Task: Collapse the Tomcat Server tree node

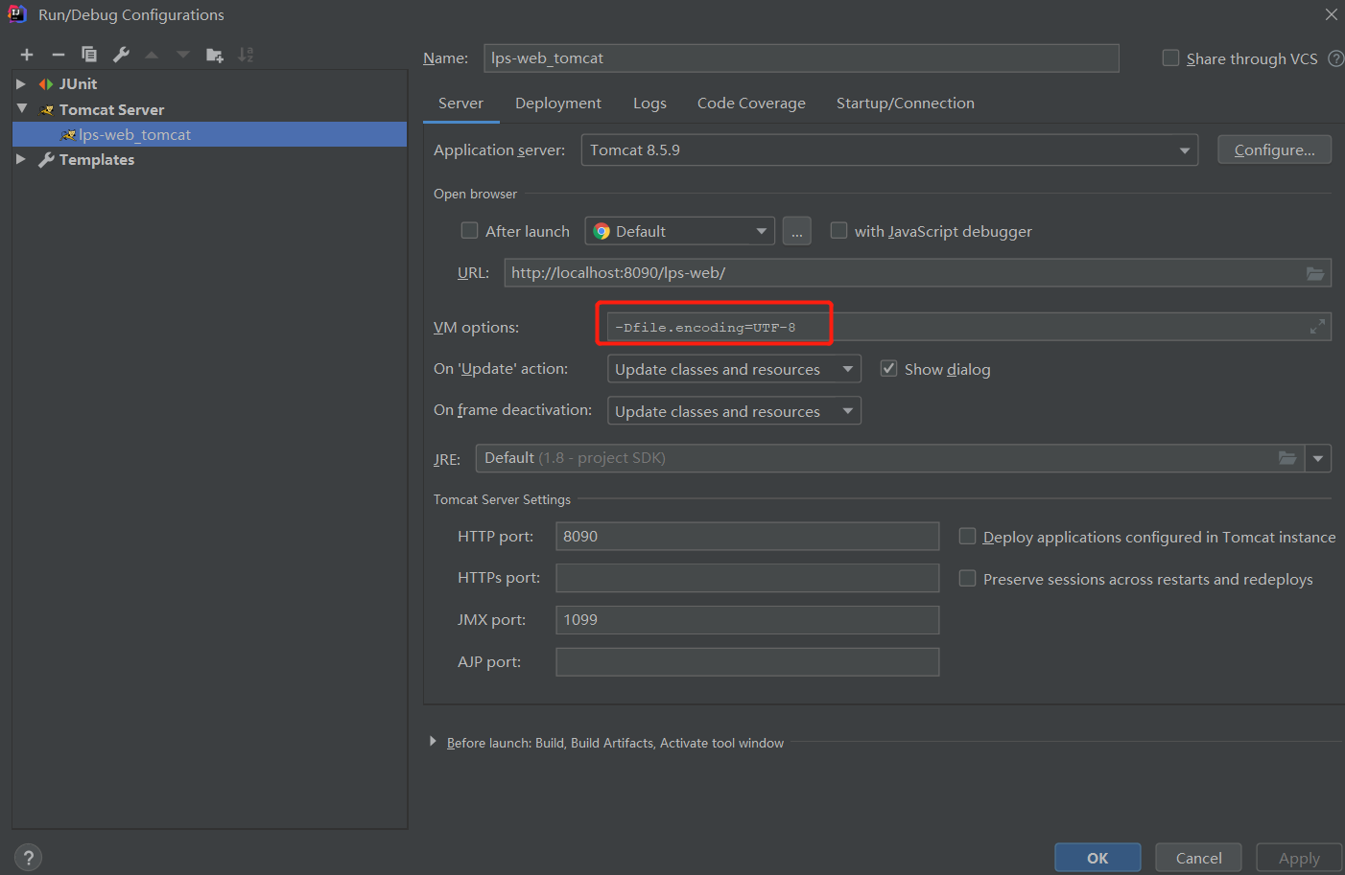Action: [21, 109]
